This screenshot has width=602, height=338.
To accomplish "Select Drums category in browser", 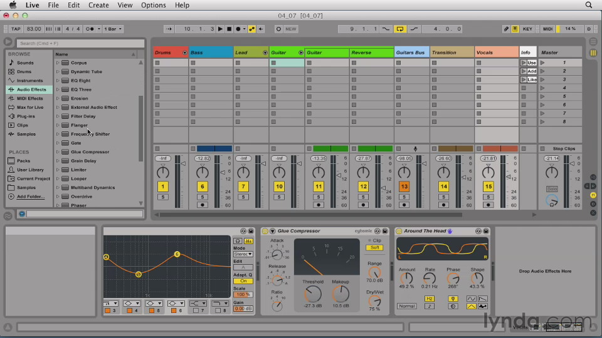I will [24, 71].
